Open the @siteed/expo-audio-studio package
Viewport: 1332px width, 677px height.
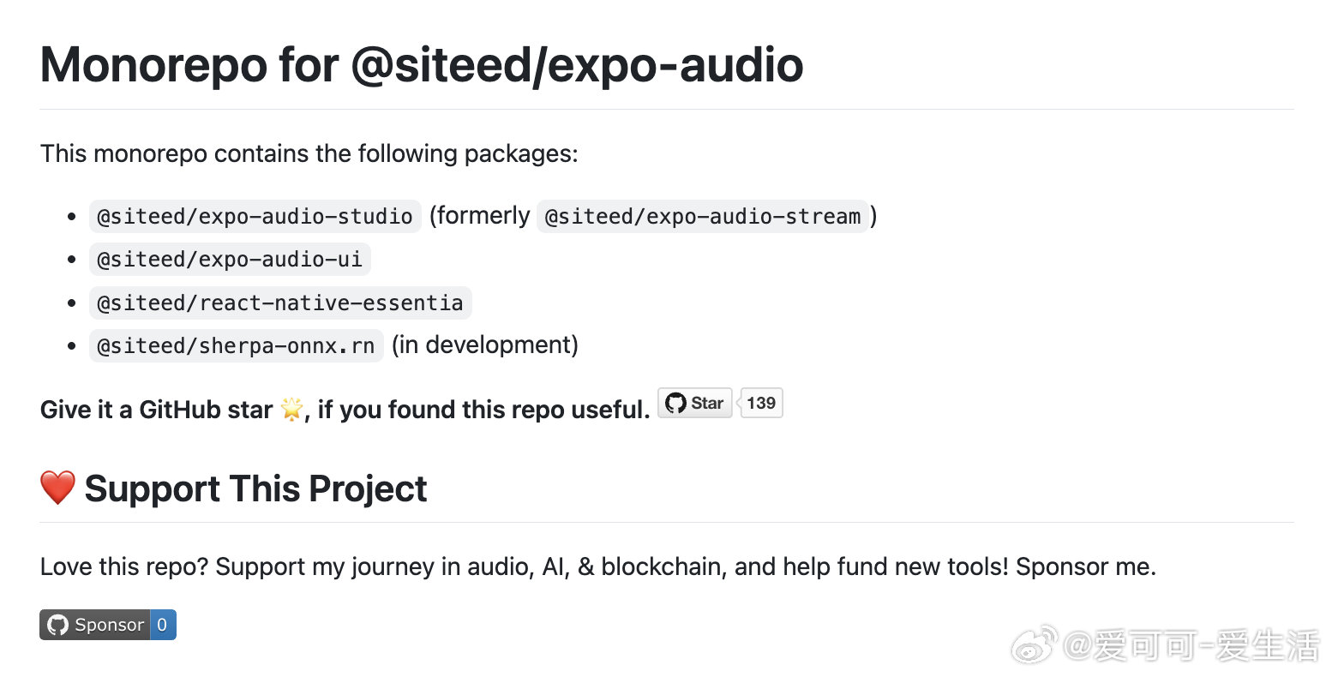pyautogui.click(x=255, y=216)
